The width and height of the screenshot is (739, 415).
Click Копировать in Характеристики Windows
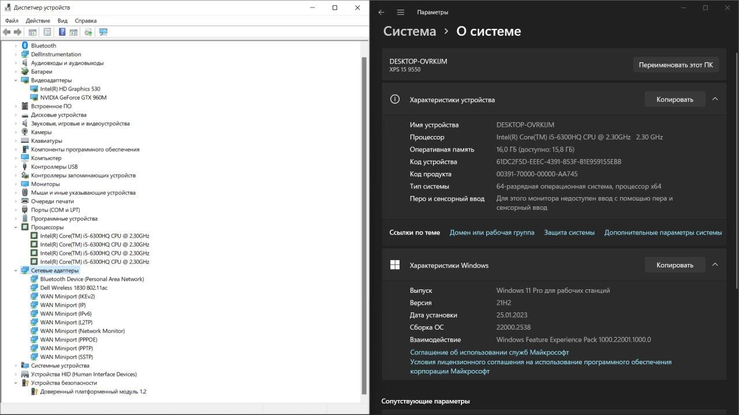(x=675, y=265)
